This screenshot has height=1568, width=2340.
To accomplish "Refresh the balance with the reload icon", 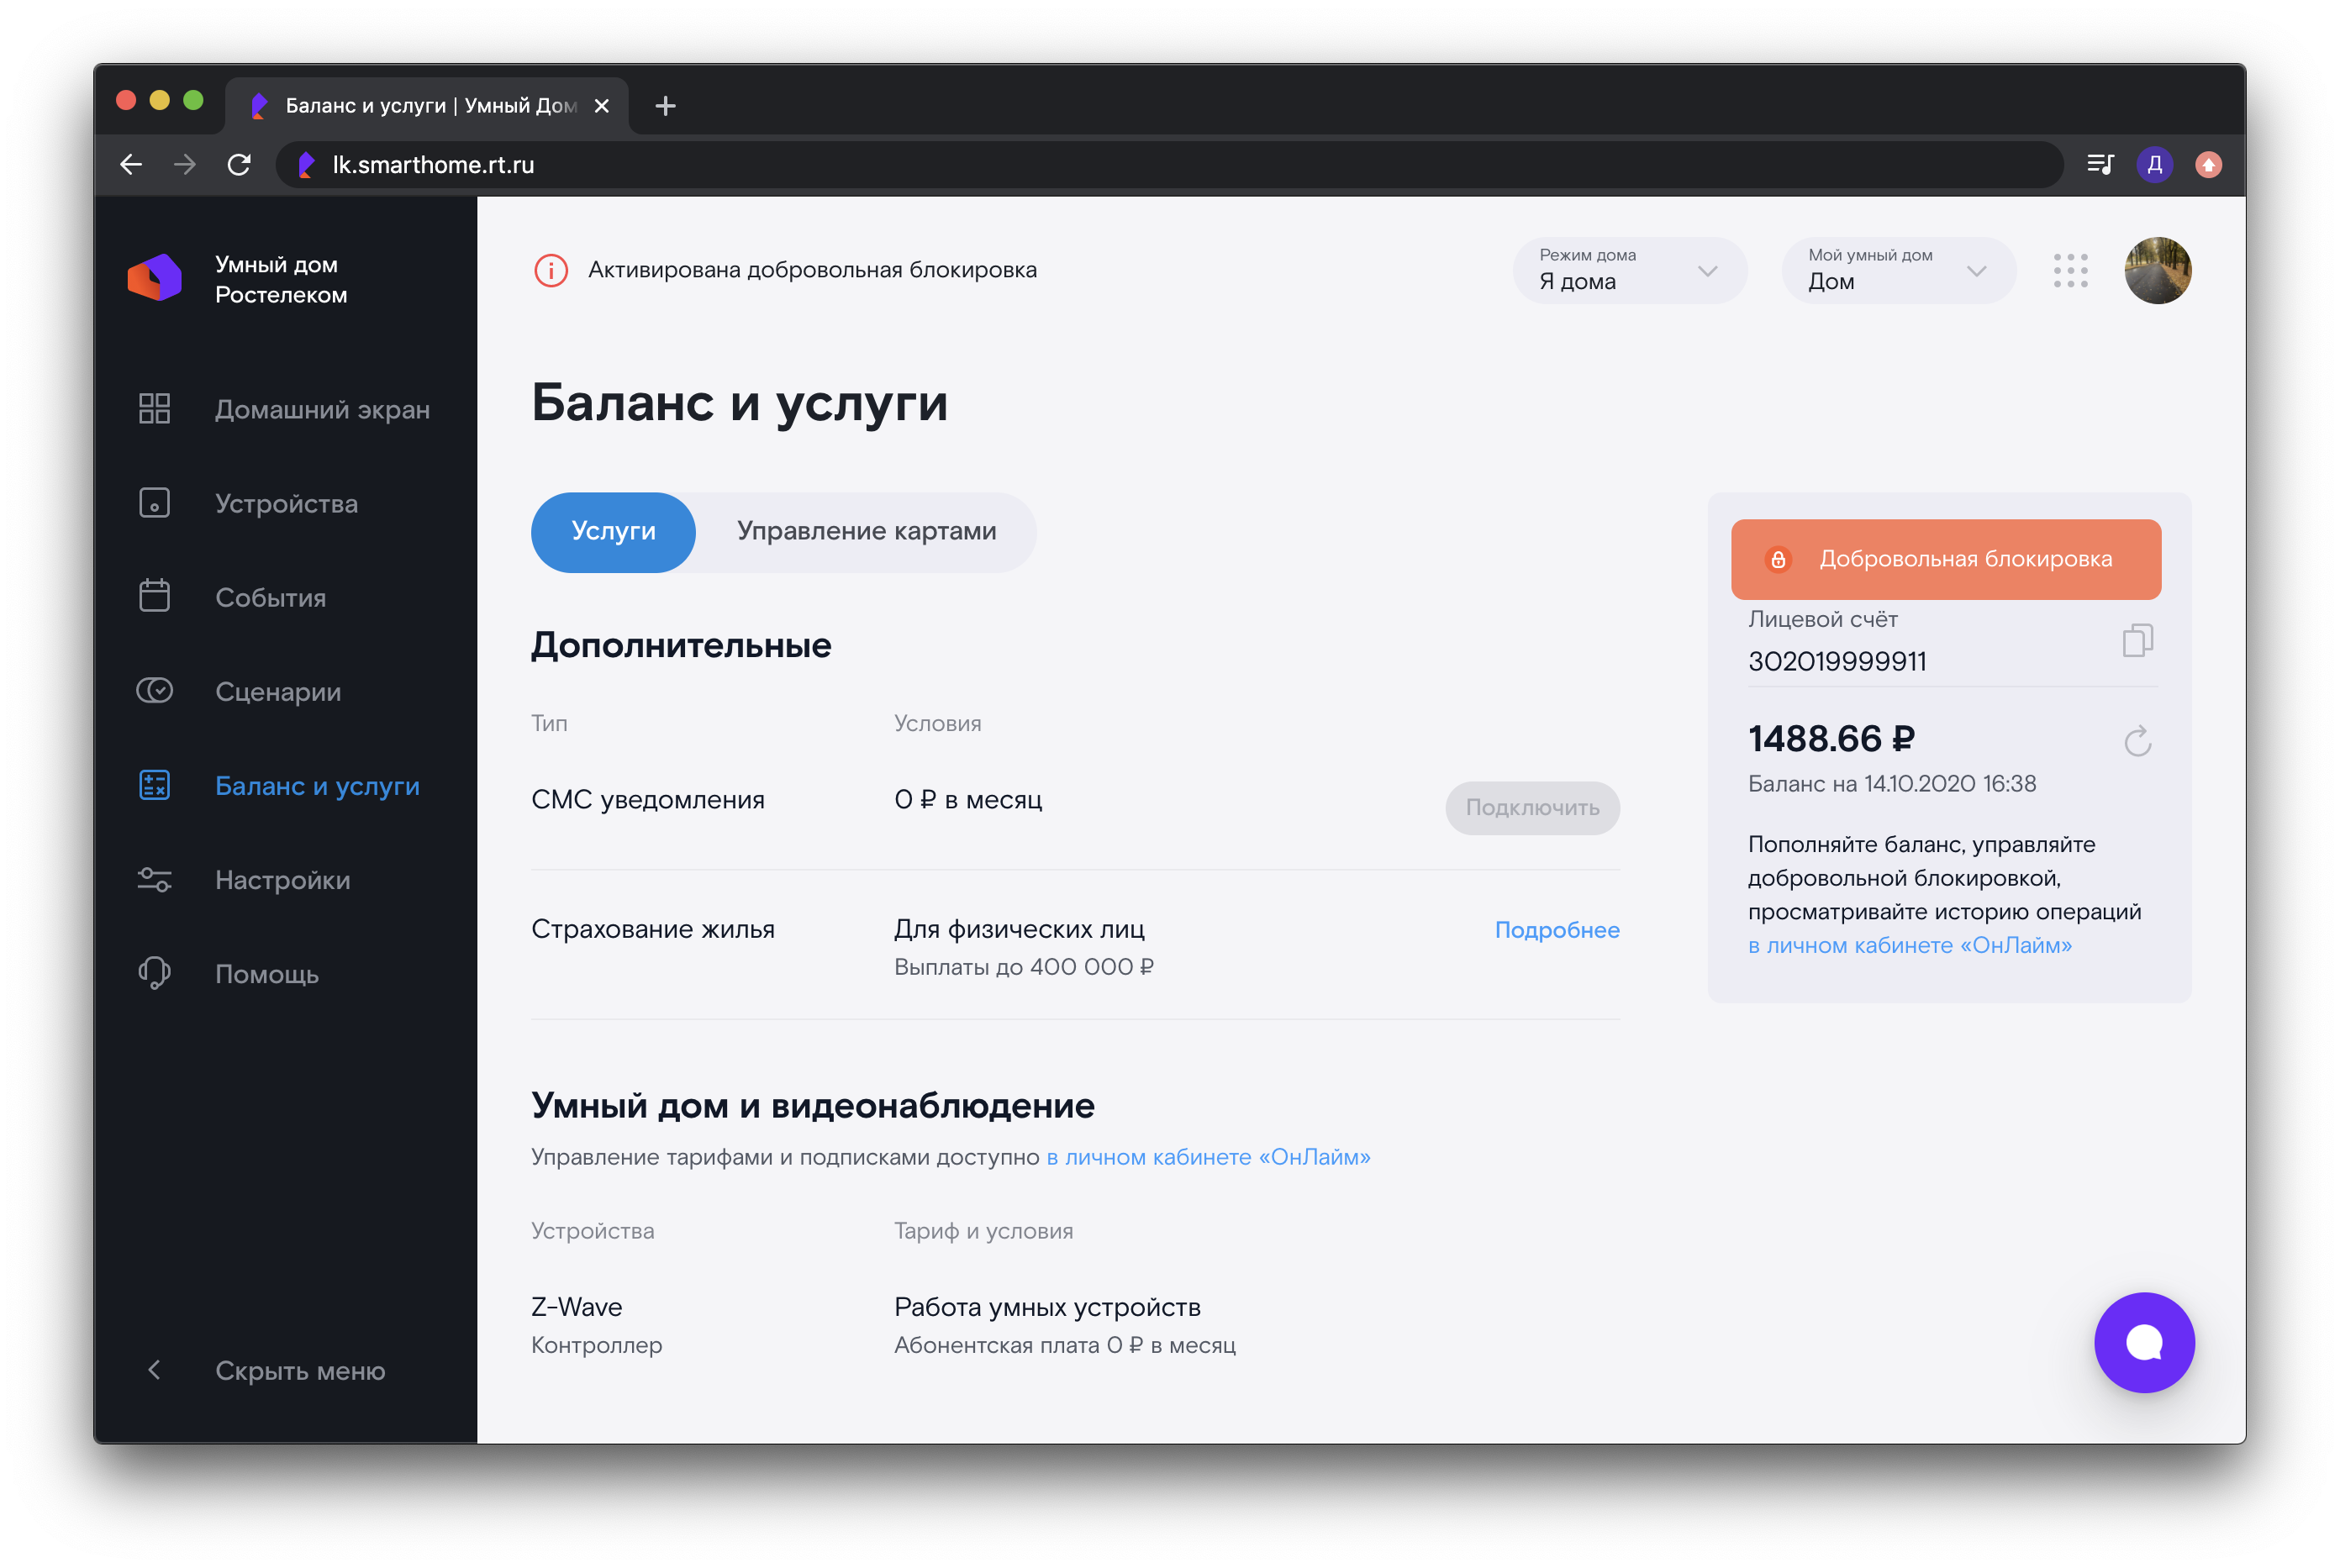I will [x=2136, y=741].
